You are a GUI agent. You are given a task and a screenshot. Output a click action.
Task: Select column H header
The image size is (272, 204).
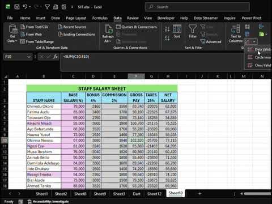(x=168, y=76)
